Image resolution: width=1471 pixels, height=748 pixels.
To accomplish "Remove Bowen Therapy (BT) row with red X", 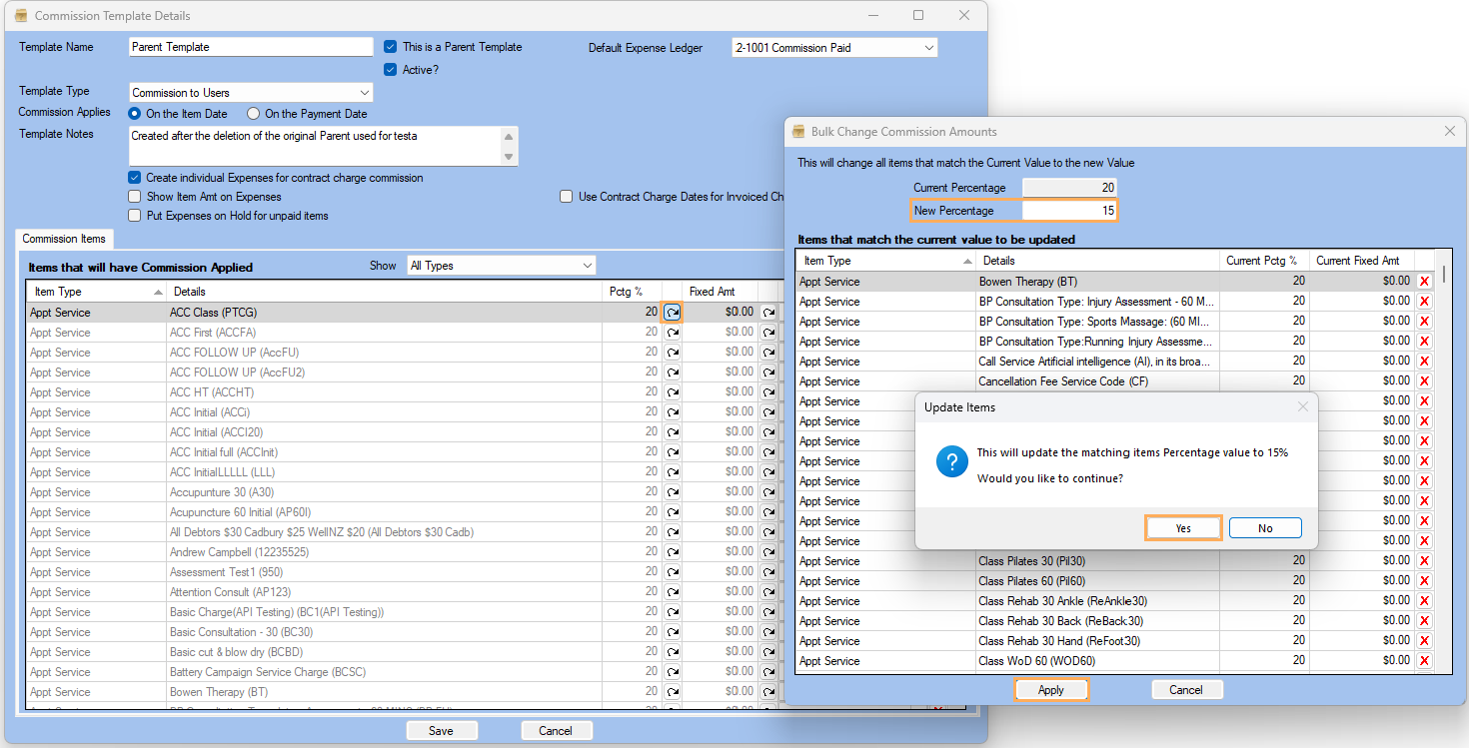I will pos(1424,282).
